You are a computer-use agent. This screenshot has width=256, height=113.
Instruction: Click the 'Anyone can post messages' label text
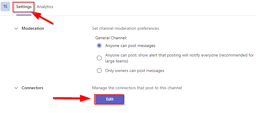tap(130, 46)
